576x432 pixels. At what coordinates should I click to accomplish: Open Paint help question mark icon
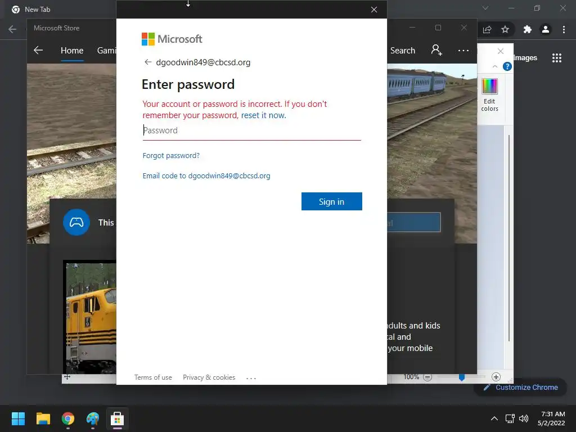click(507, 66)
